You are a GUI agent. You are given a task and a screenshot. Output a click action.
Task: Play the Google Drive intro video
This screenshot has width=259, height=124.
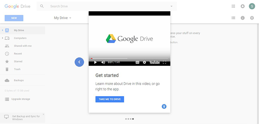point(95,62)
